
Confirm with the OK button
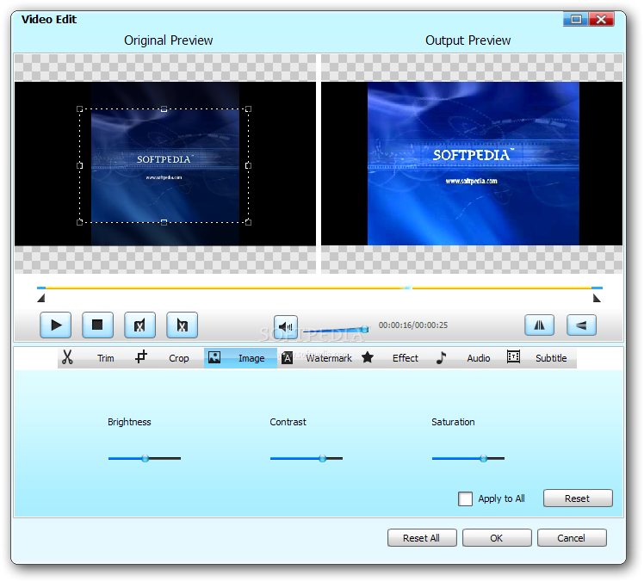point(497,537)
